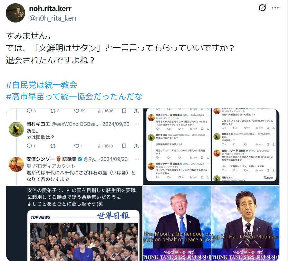The height and width of the screenshot is (261, 290).
Task: Click the share icon beside 1618 views
Action: [x=136, y=146]
